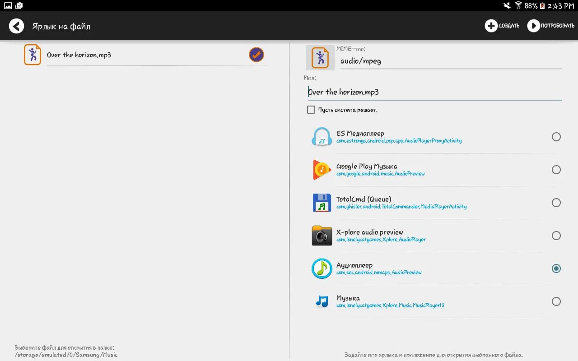Focus the MIME type field 'audio/mpeg'

point(450,61)
